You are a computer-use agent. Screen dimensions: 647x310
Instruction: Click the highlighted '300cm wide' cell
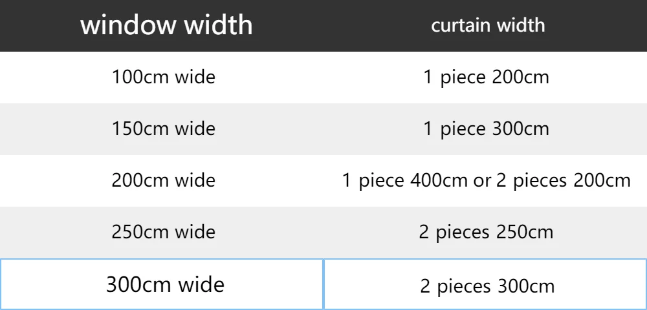pos(162,284)
